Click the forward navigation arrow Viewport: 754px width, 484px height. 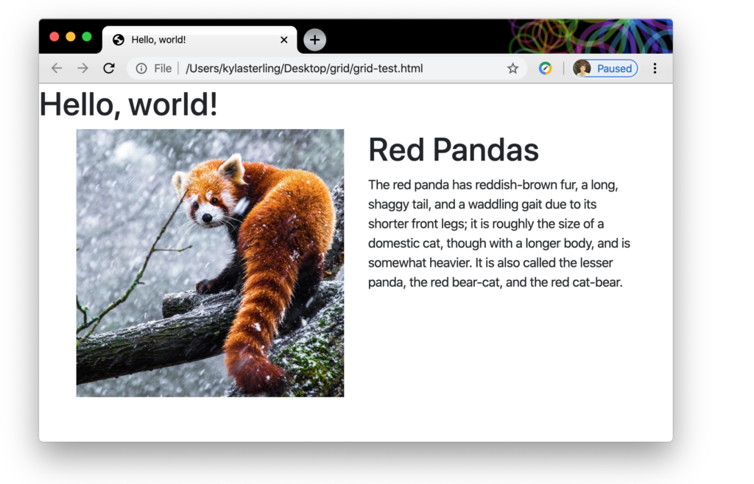(x=83, y=68)
